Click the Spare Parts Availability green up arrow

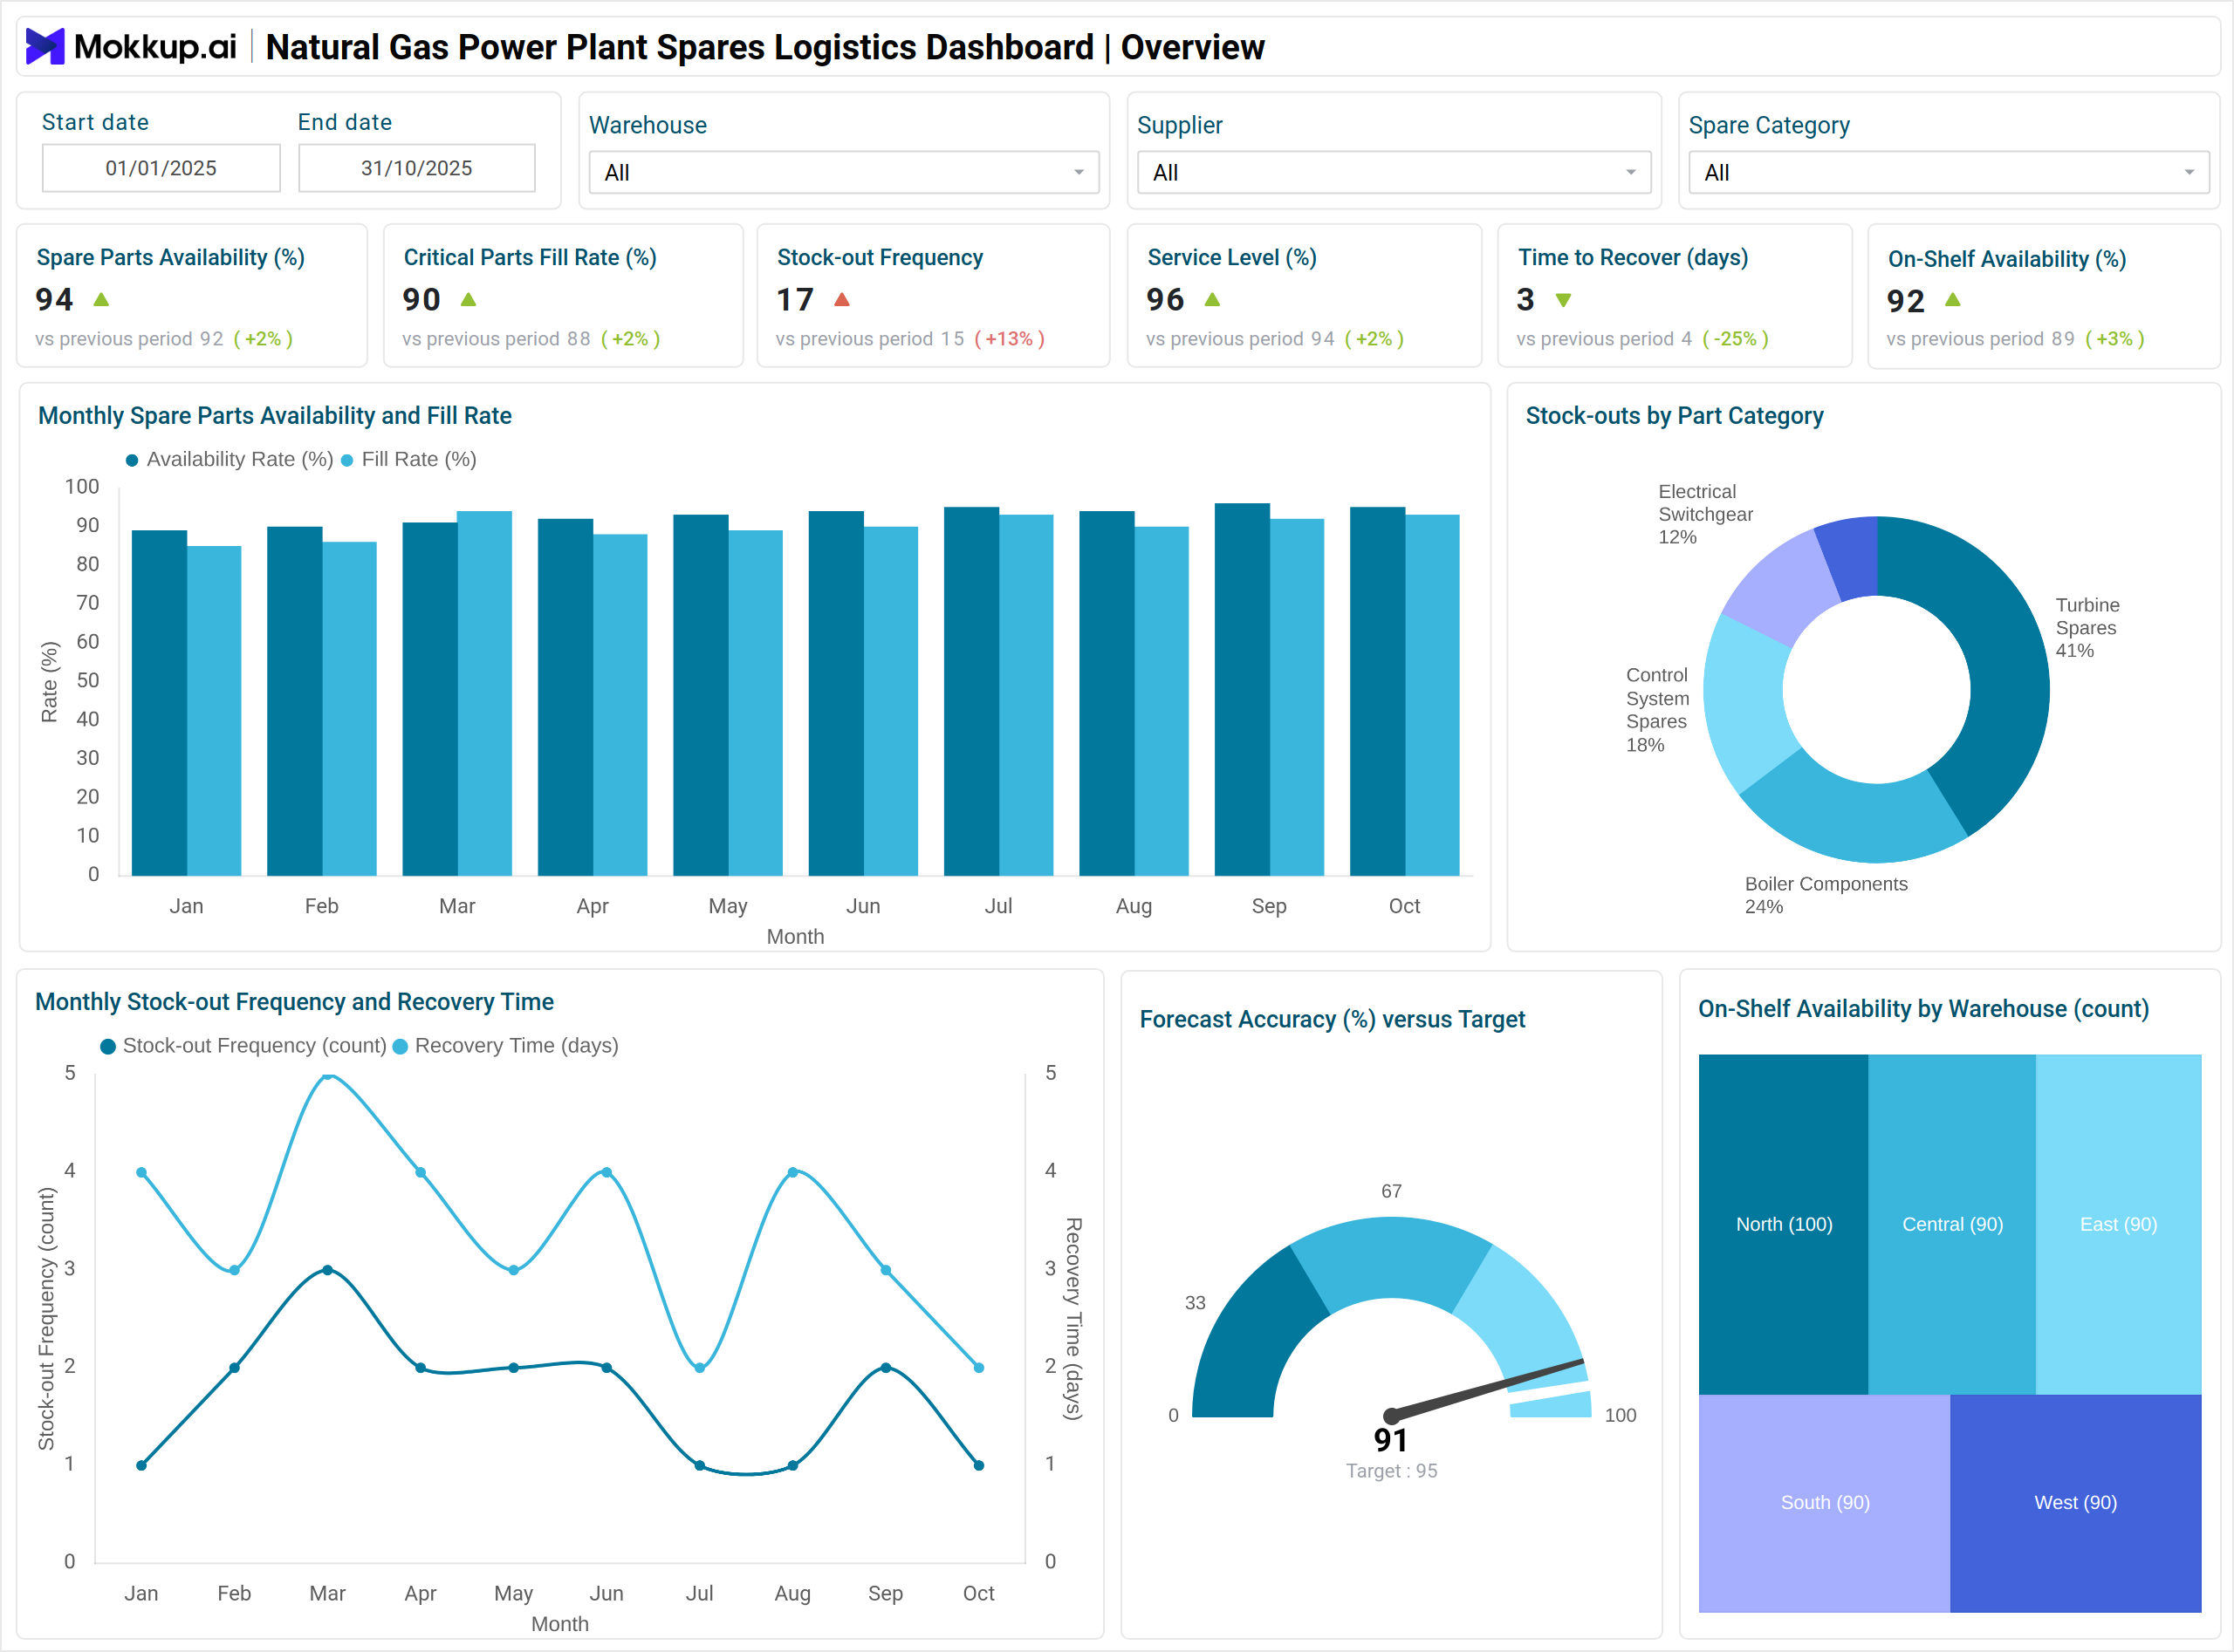click(101, 299)
